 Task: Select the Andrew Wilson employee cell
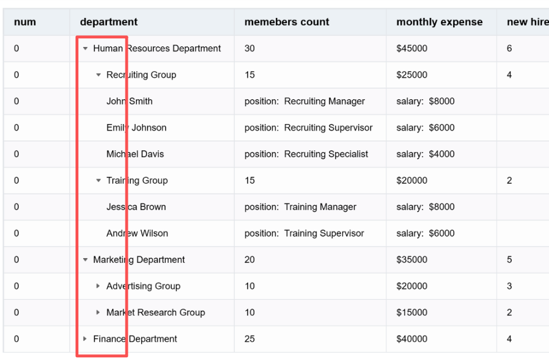[x=137, y=233]
